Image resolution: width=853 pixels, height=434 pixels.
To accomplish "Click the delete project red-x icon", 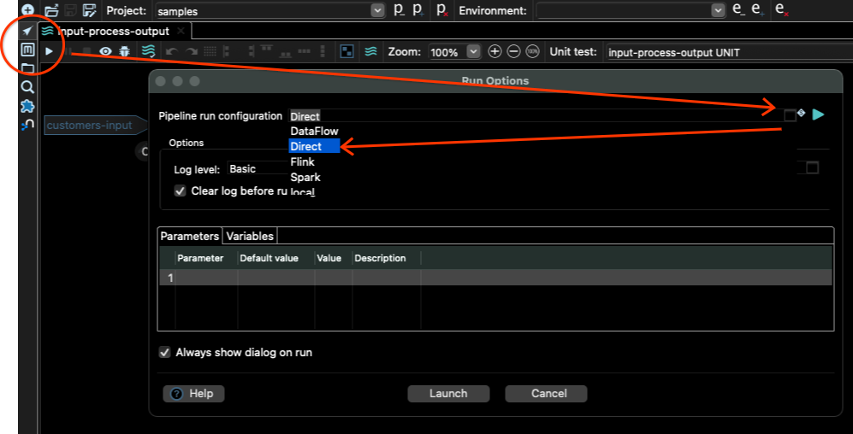I will click(x=441, y=10).
